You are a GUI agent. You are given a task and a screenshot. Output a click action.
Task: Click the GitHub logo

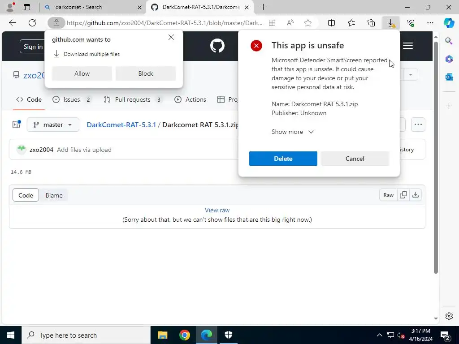point(217,46)
